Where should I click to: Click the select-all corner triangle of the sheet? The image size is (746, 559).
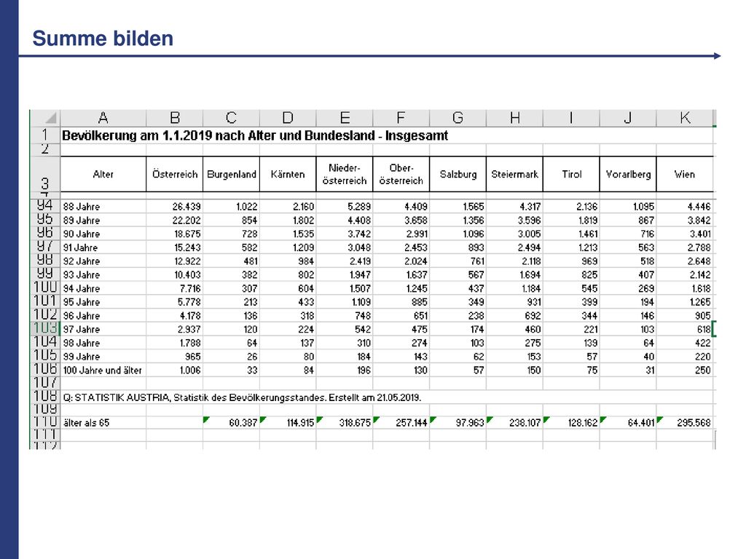(x=45, y=118)
